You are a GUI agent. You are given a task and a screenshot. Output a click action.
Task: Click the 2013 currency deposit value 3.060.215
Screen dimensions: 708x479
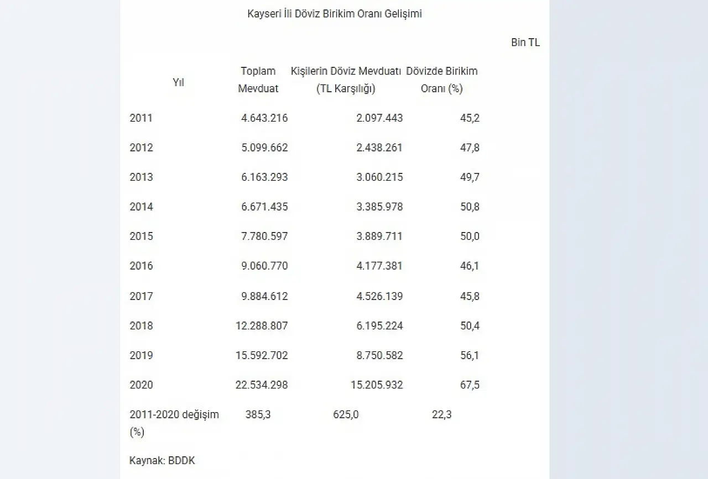click(379, 177)
